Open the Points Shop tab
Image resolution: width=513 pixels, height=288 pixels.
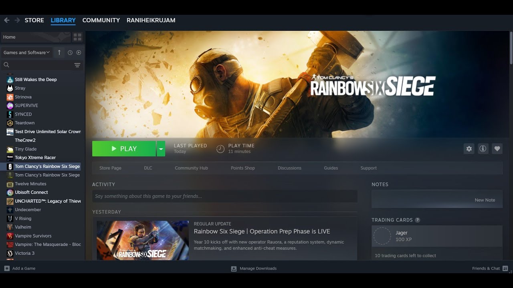[x=243, y=168]
